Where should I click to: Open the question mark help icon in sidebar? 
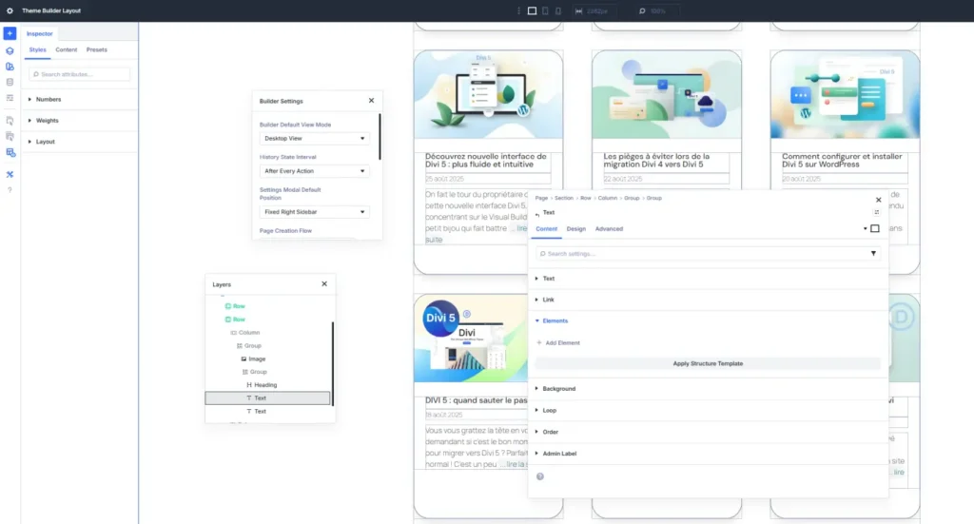click(10, 190)
